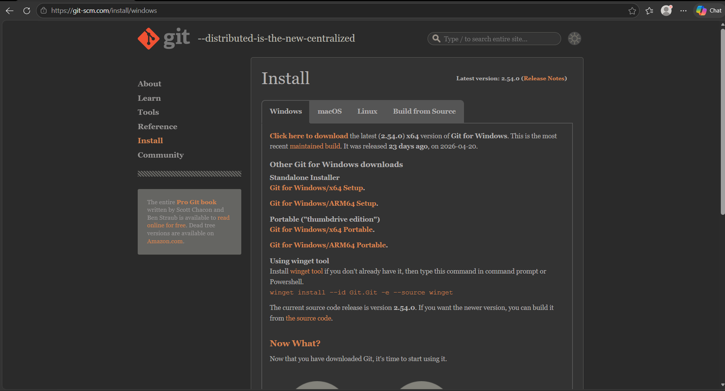Click the page vertical scrollbar thumb
This screenshot has height=391, width=725.
722,121
